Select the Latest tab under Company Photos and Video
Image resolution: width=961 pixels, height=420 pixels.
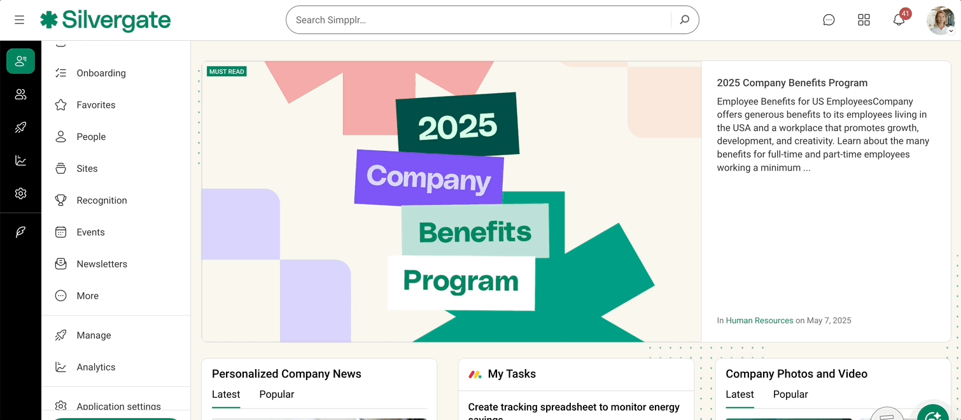[740, 394]
